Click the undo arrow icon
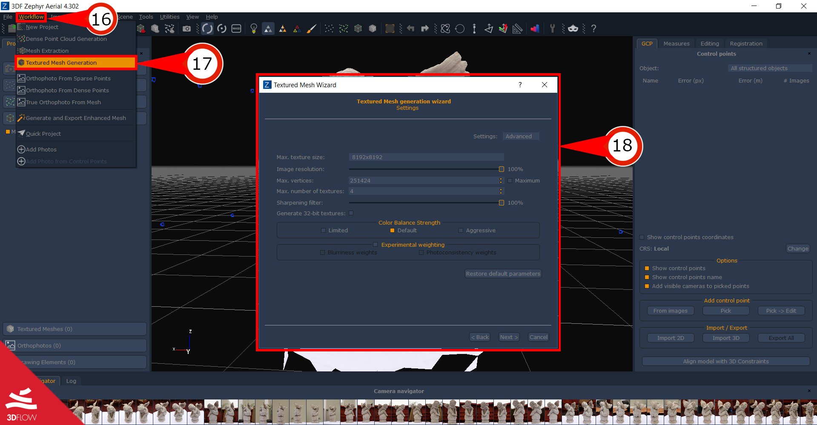The width and height of the screenshot is (817, 425). pos(410,29)
